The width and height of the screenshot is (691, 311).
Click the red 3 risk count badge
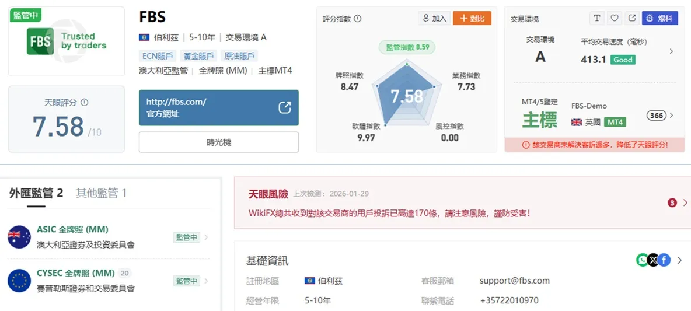pos(672,202)
